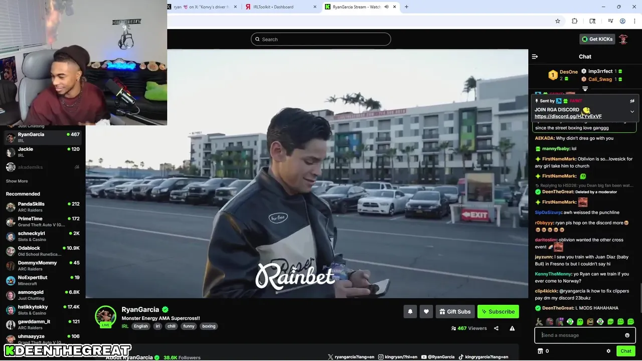Image resolution: width=642 pixels, height=361 pixels.
Task: Open the Chrome three-dot menu
Action: click(634, 21)
